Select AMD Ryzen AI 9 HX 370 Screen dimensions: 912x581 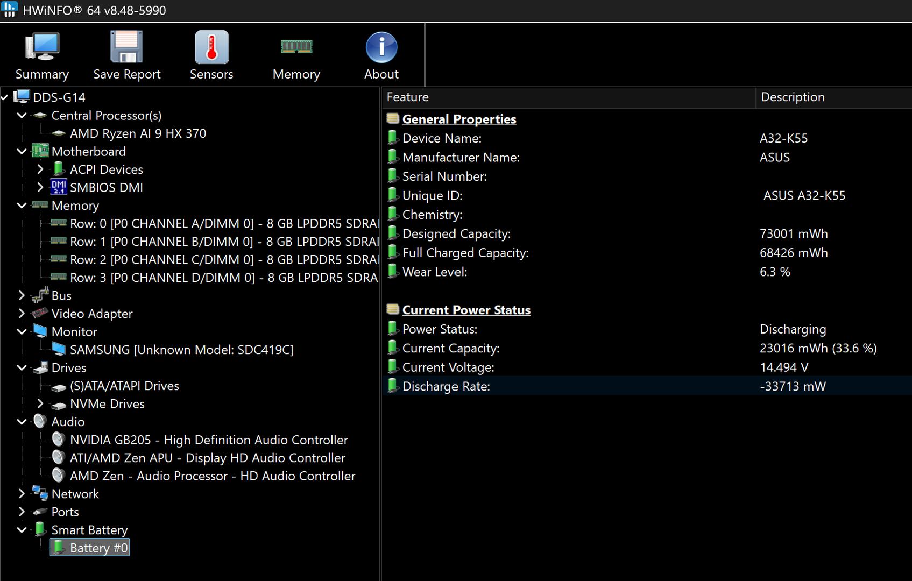[138, 133]
